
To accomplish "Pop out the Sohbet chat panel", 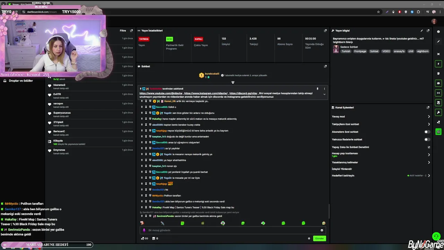I will (x=325, y=66).
